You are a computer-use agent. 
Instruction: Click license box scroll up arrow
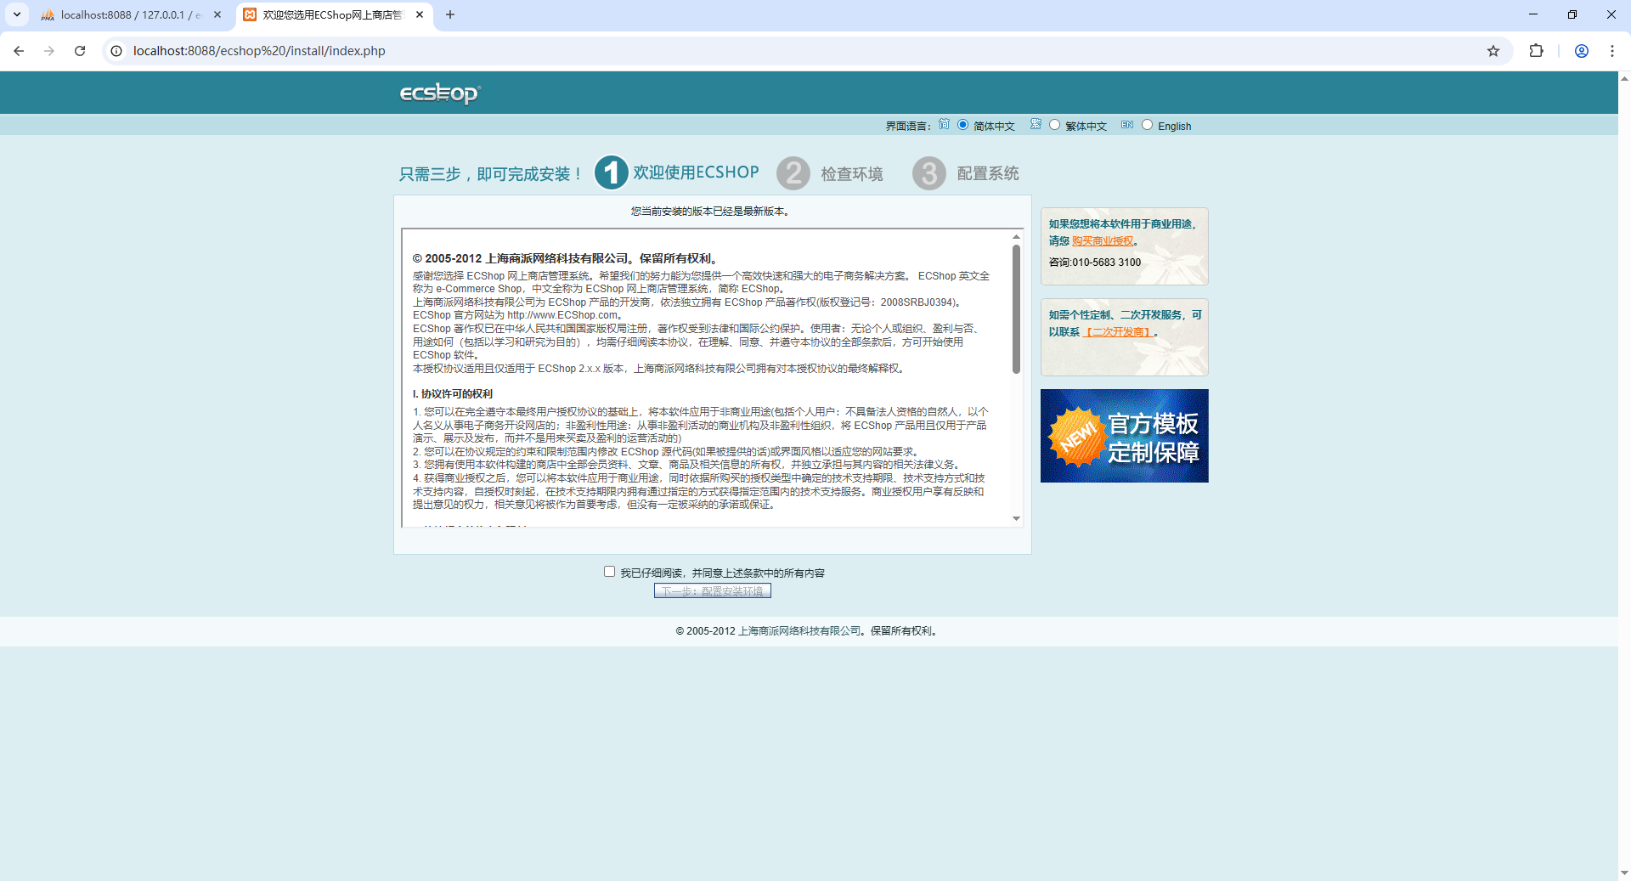tap(1016, 237)
